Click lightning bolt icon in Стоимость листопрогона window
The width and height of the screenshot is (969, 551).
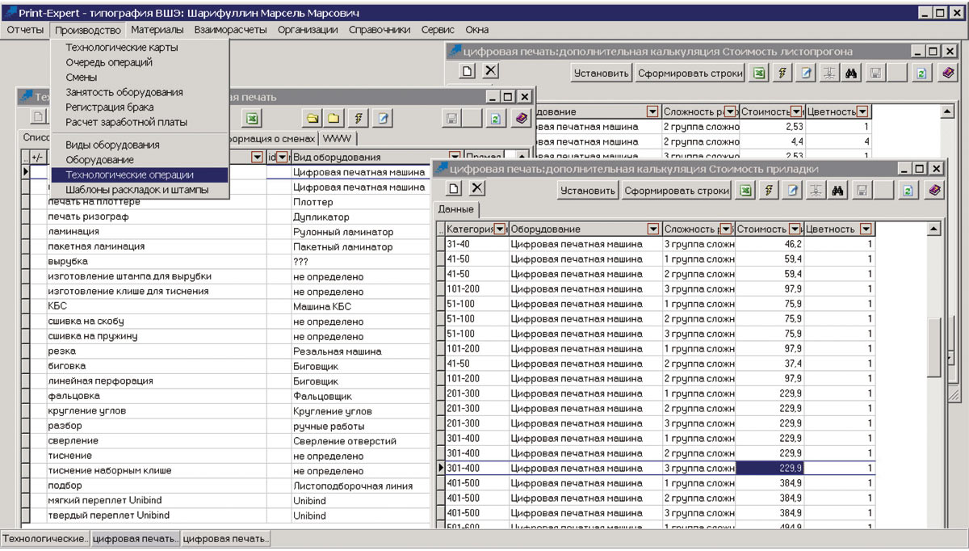coord(782,73)
